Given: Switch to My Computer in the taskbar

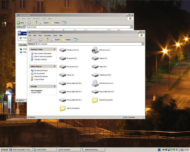Looking at the screenshot, I should point(69,149).
